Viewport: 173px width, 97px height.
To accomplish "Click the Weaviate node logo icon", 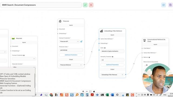I will coord(13,38).
